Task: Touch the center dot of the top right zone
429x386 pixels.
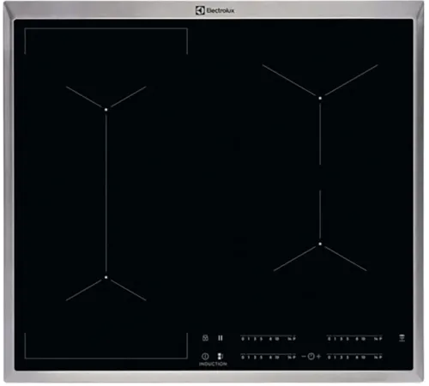Action: (320, 98)
